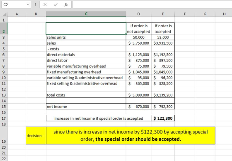Click the $ 1,045,000 cell in column D
Image resolution: width=232 pixels, height=161 pixels.
138,72
